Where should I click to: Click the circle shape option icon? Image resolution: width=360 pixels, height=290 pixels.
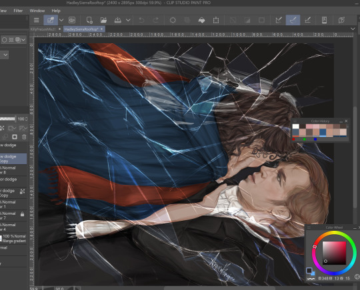[4, 40]
